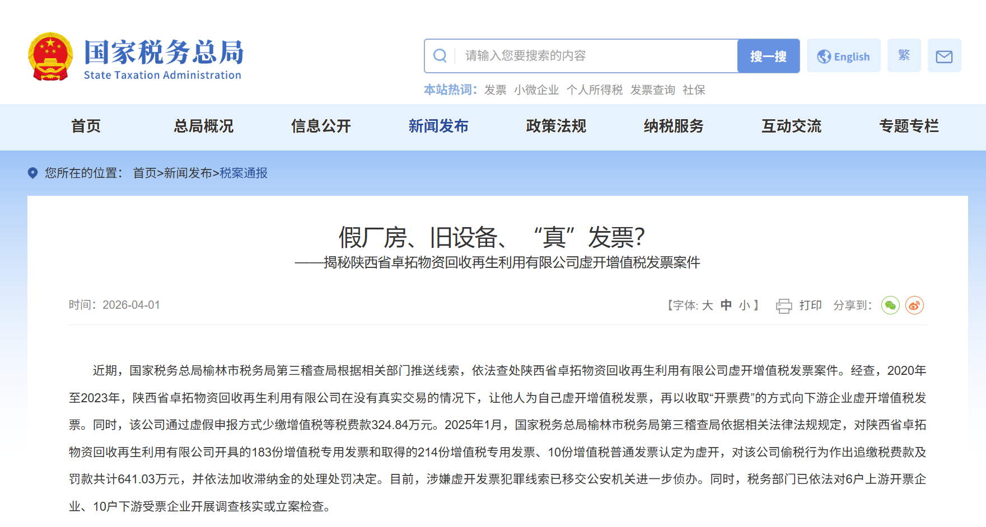Click the 分享到 label
This screenshot has width=986, height=527.
pyautogui.click(x=852, y=305)
